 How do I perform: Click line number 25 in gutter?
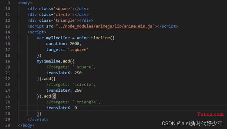8,96
